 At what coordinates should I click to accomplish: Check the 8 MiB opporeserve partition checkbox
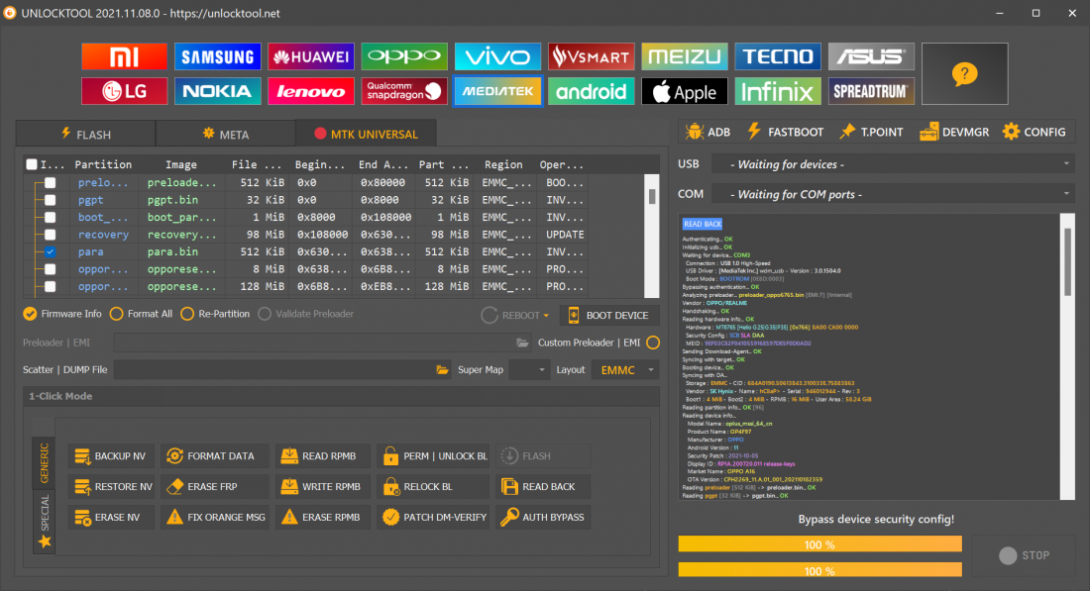click(51, 269)
